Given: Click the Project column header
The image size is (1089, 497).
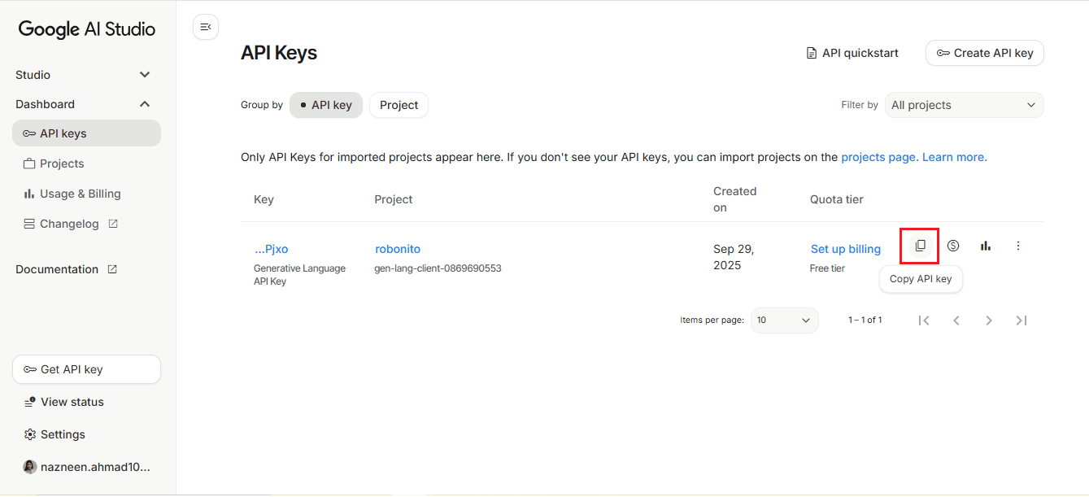Looking at the screenshot, I should (394, 199).
